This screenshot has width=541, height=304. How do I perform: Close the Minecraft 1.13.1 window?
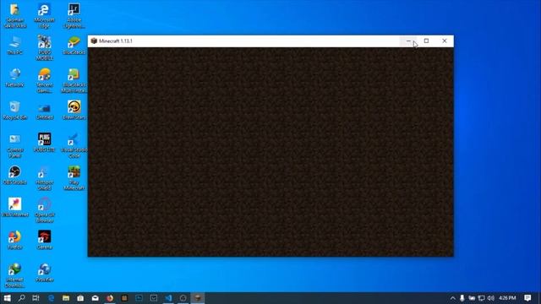pyautogui.click(x=445, y=41)
